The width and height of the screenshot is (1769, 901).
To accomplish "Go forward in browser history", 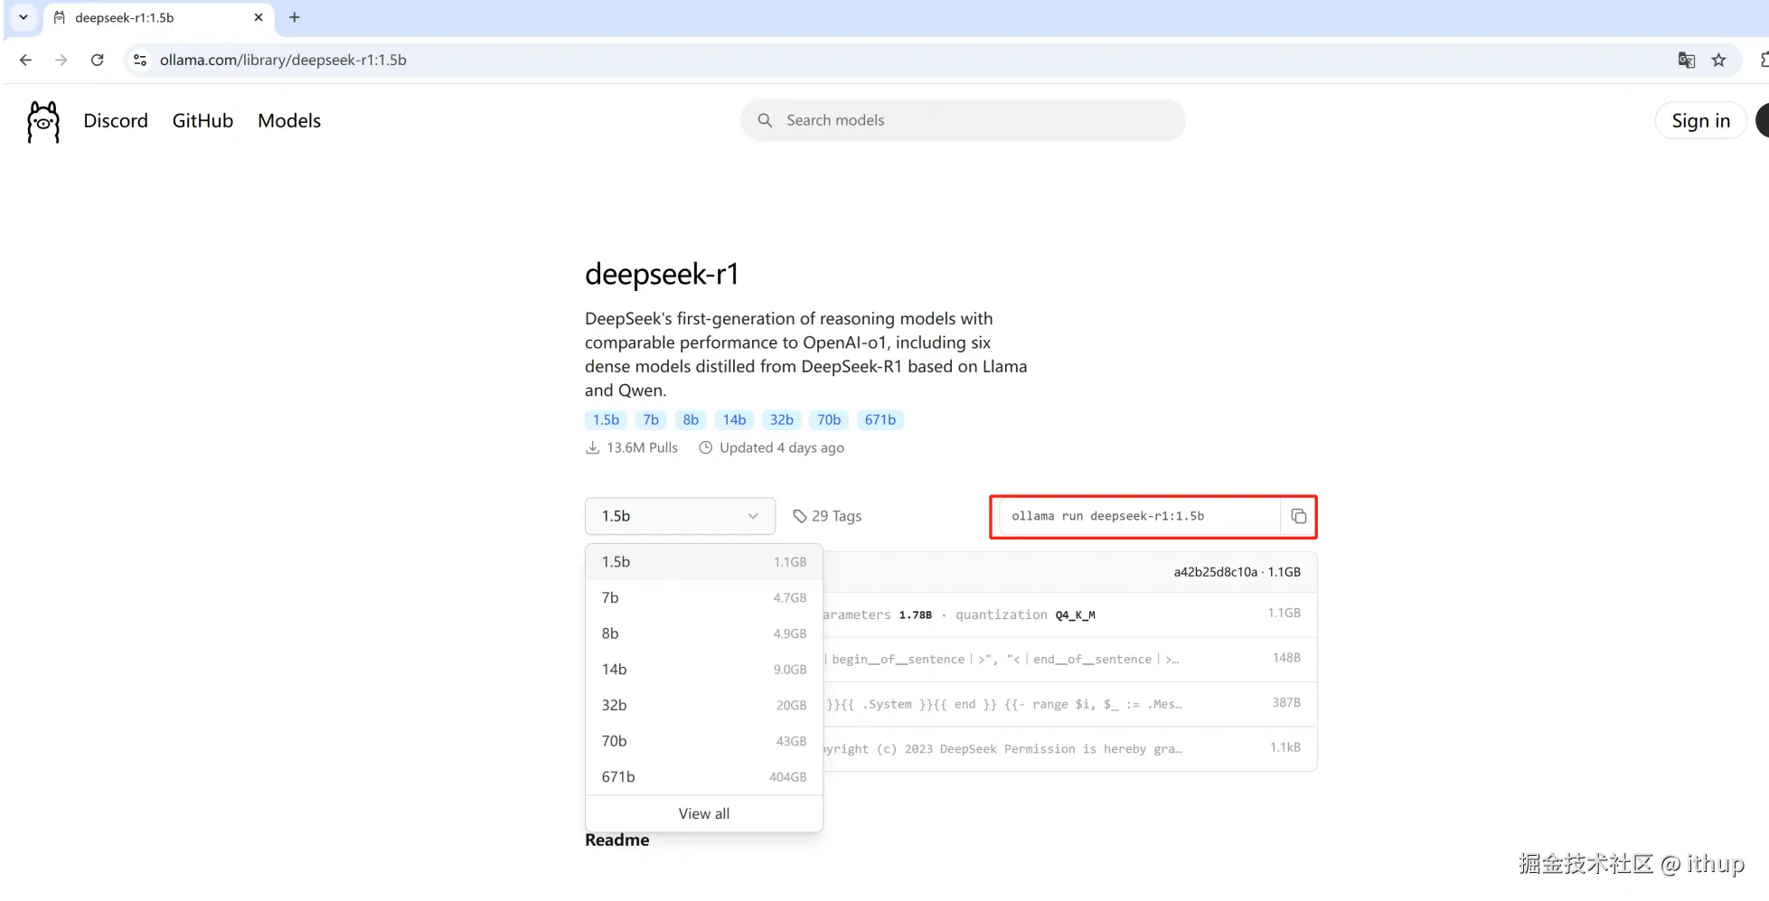I will (61, 60).
